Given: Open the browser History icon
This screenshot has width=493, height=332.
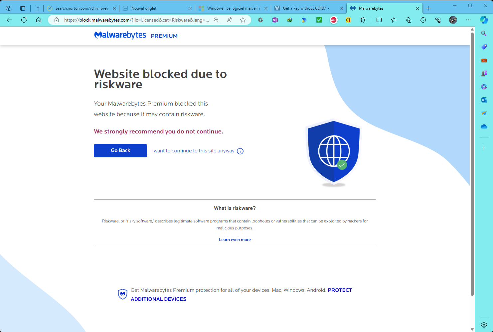Looking at the screenshot, I should coord(423,20).
